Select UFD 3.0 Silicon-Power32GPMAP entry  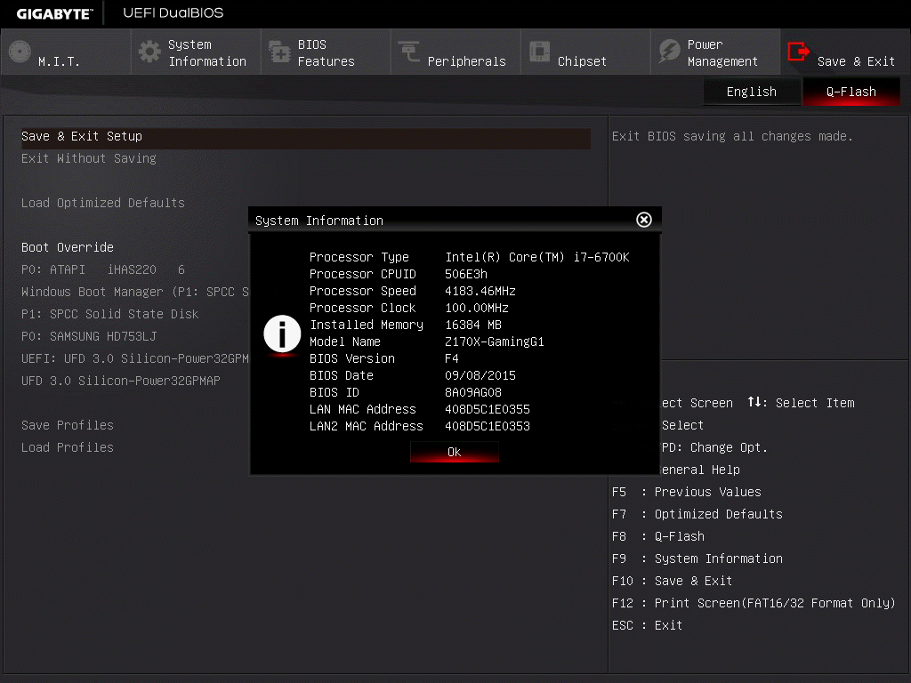pyautogui.click(x=121, y=381)
